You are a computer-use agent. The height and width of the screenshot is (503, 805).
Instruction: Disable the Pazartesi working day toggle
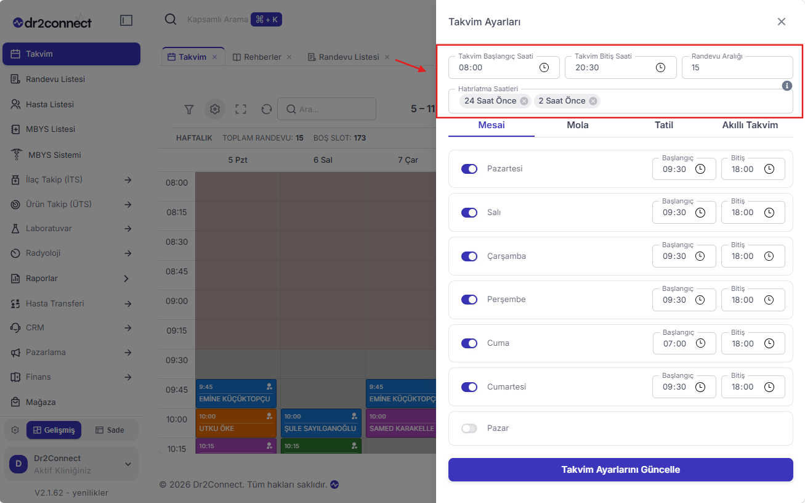[469, 169]
